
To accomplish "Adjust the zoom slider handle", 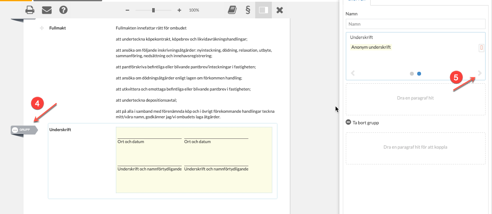I will (153, 10).
